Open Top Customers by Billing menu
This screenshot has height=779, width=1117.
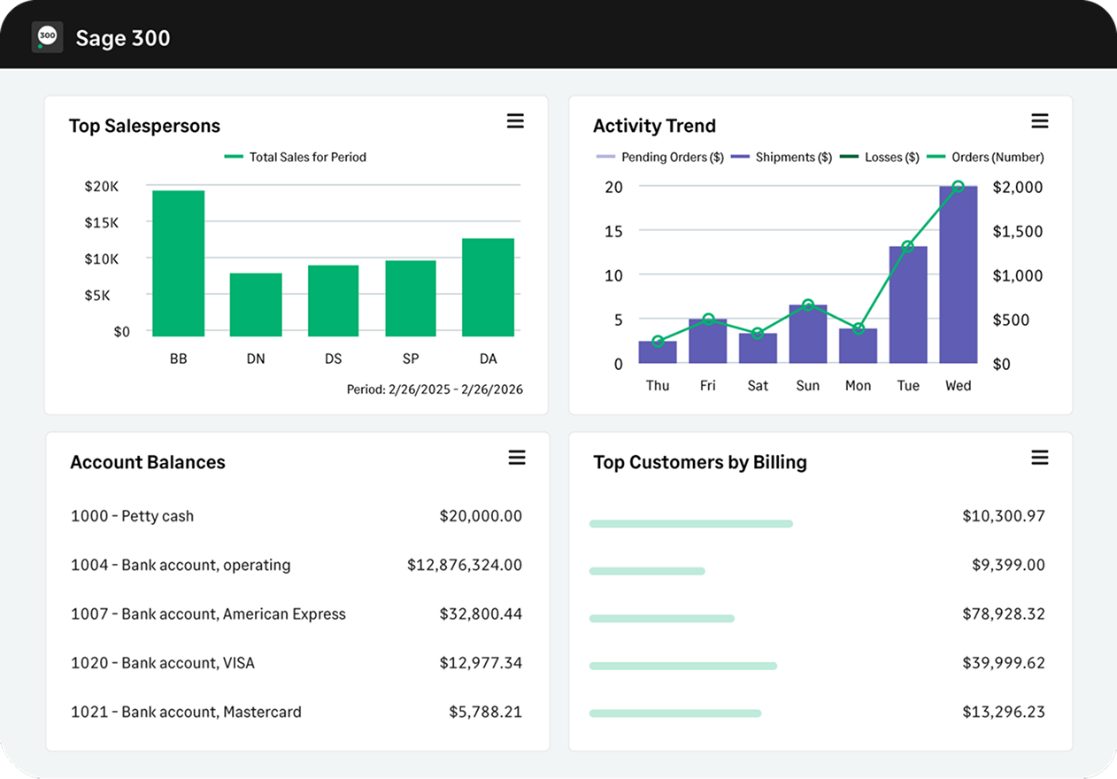(1040, 458)
